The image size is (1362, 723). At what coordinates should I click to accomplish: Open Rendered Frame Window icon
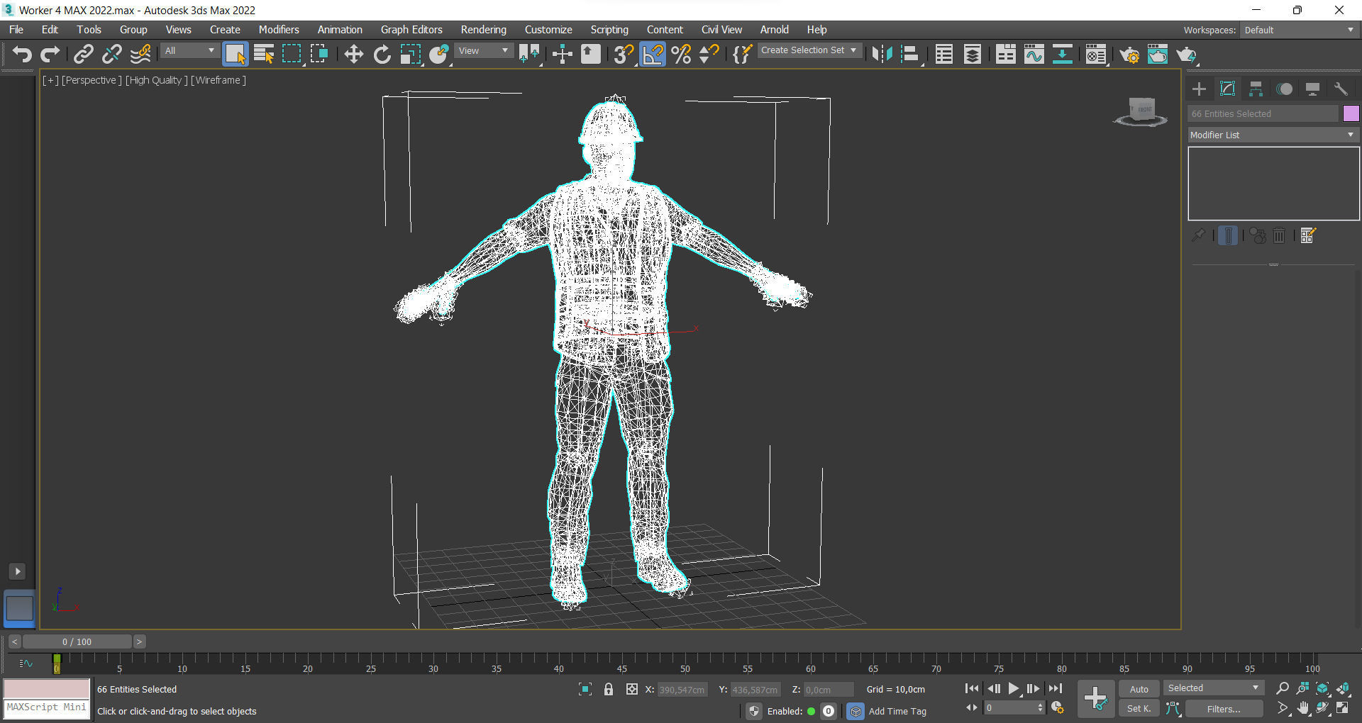[x=1158, y=54]
